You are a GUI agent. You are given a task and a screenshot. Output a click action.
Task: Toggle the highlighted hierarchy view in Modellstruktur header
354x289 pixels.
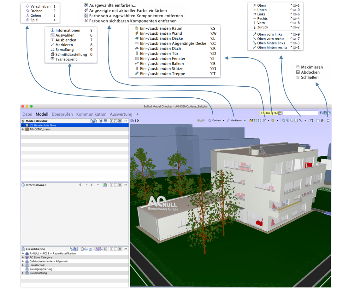pyautogui.click(x=92, y=121)
